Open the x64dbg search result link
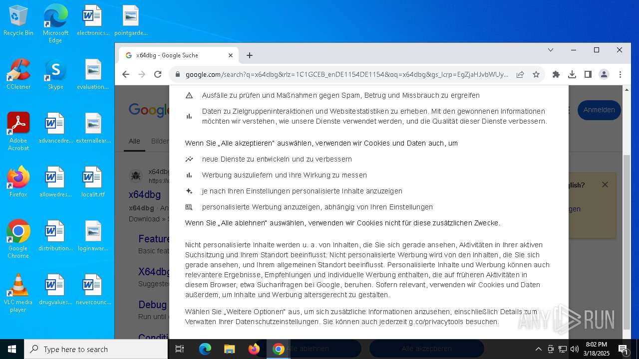This screenshot has height=359, width=639. point(145,194)
